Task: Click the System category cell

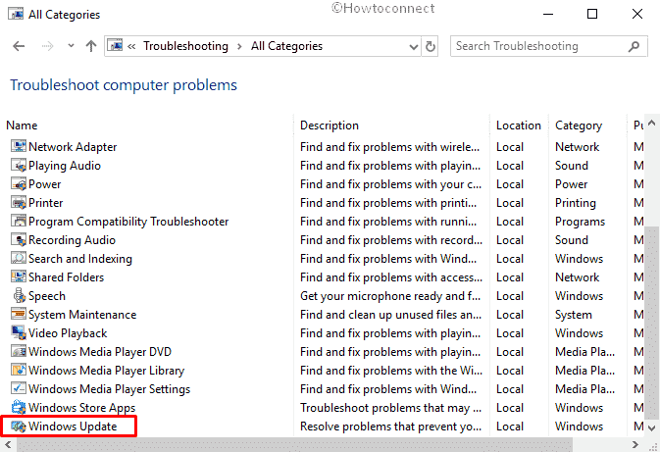Action: pyautogui.click(x=574, y=315)
